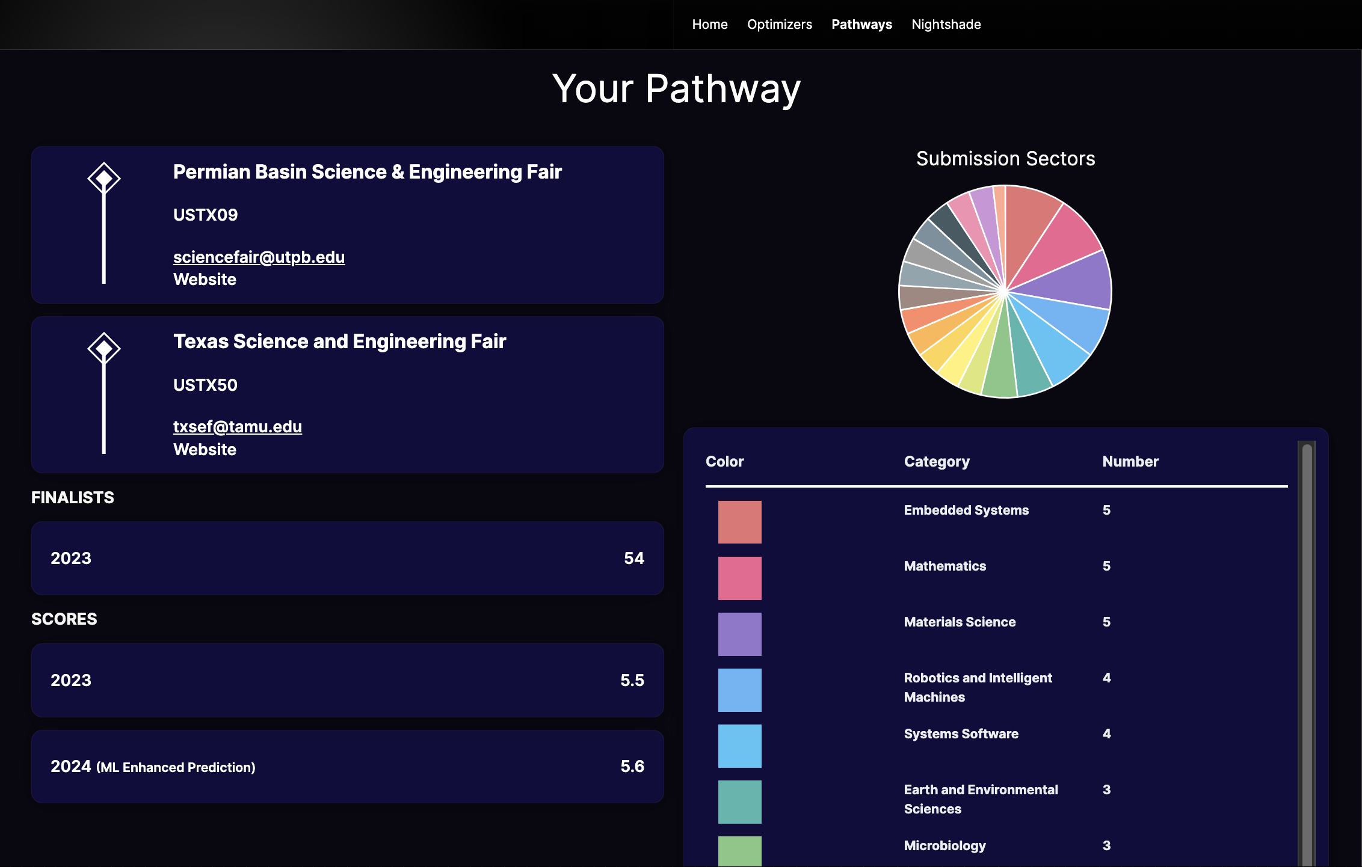The image size is (1362, 867).
Task: Select the Pathways navigation tab
Action: pos(861,25)
